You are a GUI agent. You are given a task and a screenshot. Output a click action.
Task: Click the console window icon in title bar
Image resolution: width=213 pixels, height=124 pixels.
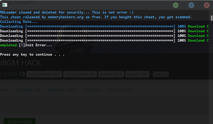[5, 5]
